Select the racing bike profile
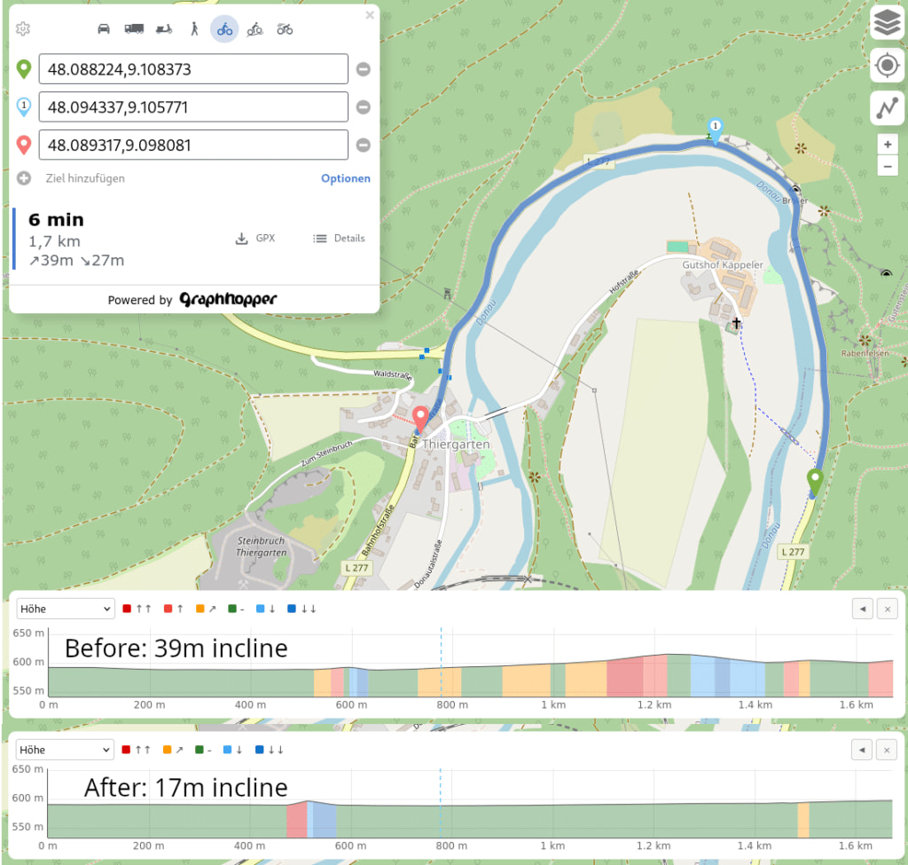908x865 pixels. coord(285,29)
